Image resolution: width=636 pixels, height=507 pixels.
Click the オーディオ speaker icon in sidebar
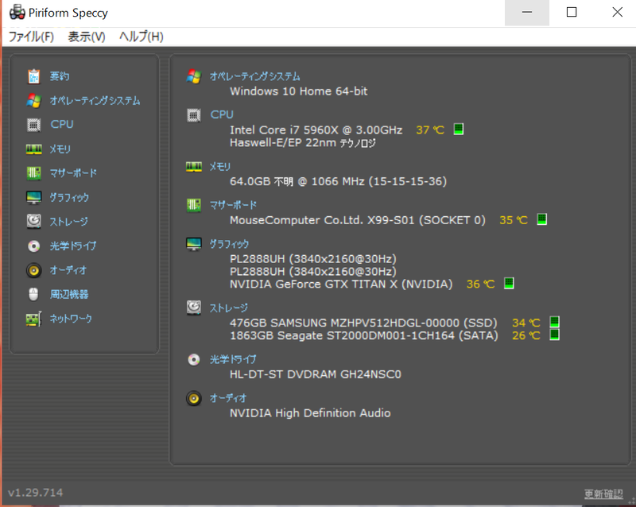33,270
